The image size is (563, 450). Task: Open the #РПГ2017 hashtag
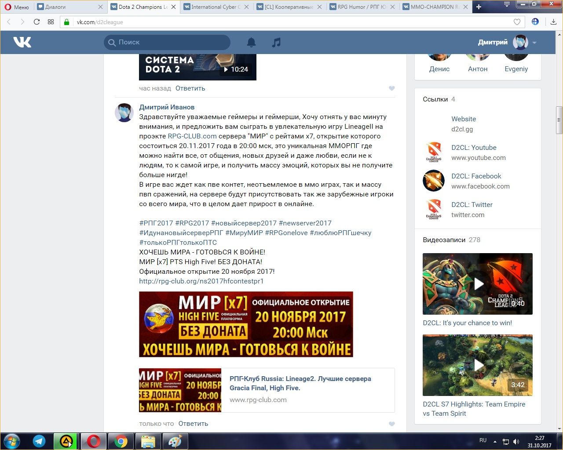point(156,223)
